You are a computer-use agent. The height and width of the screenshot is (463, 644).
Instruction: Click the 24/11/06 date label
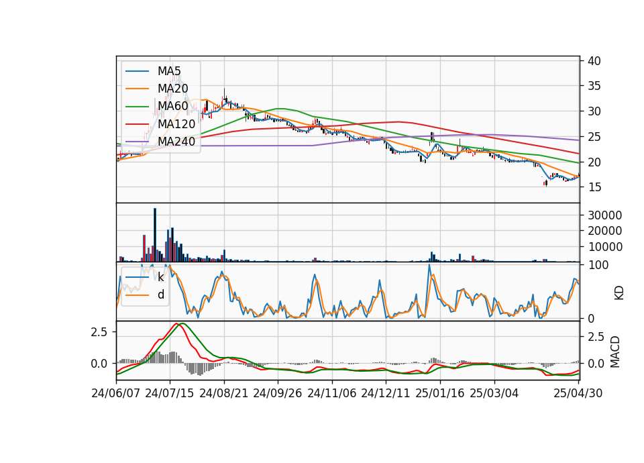332,393
